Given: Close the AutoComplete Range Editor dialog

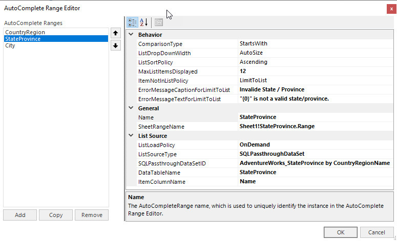Looking at the screenshot, I should tap(391, 9).
